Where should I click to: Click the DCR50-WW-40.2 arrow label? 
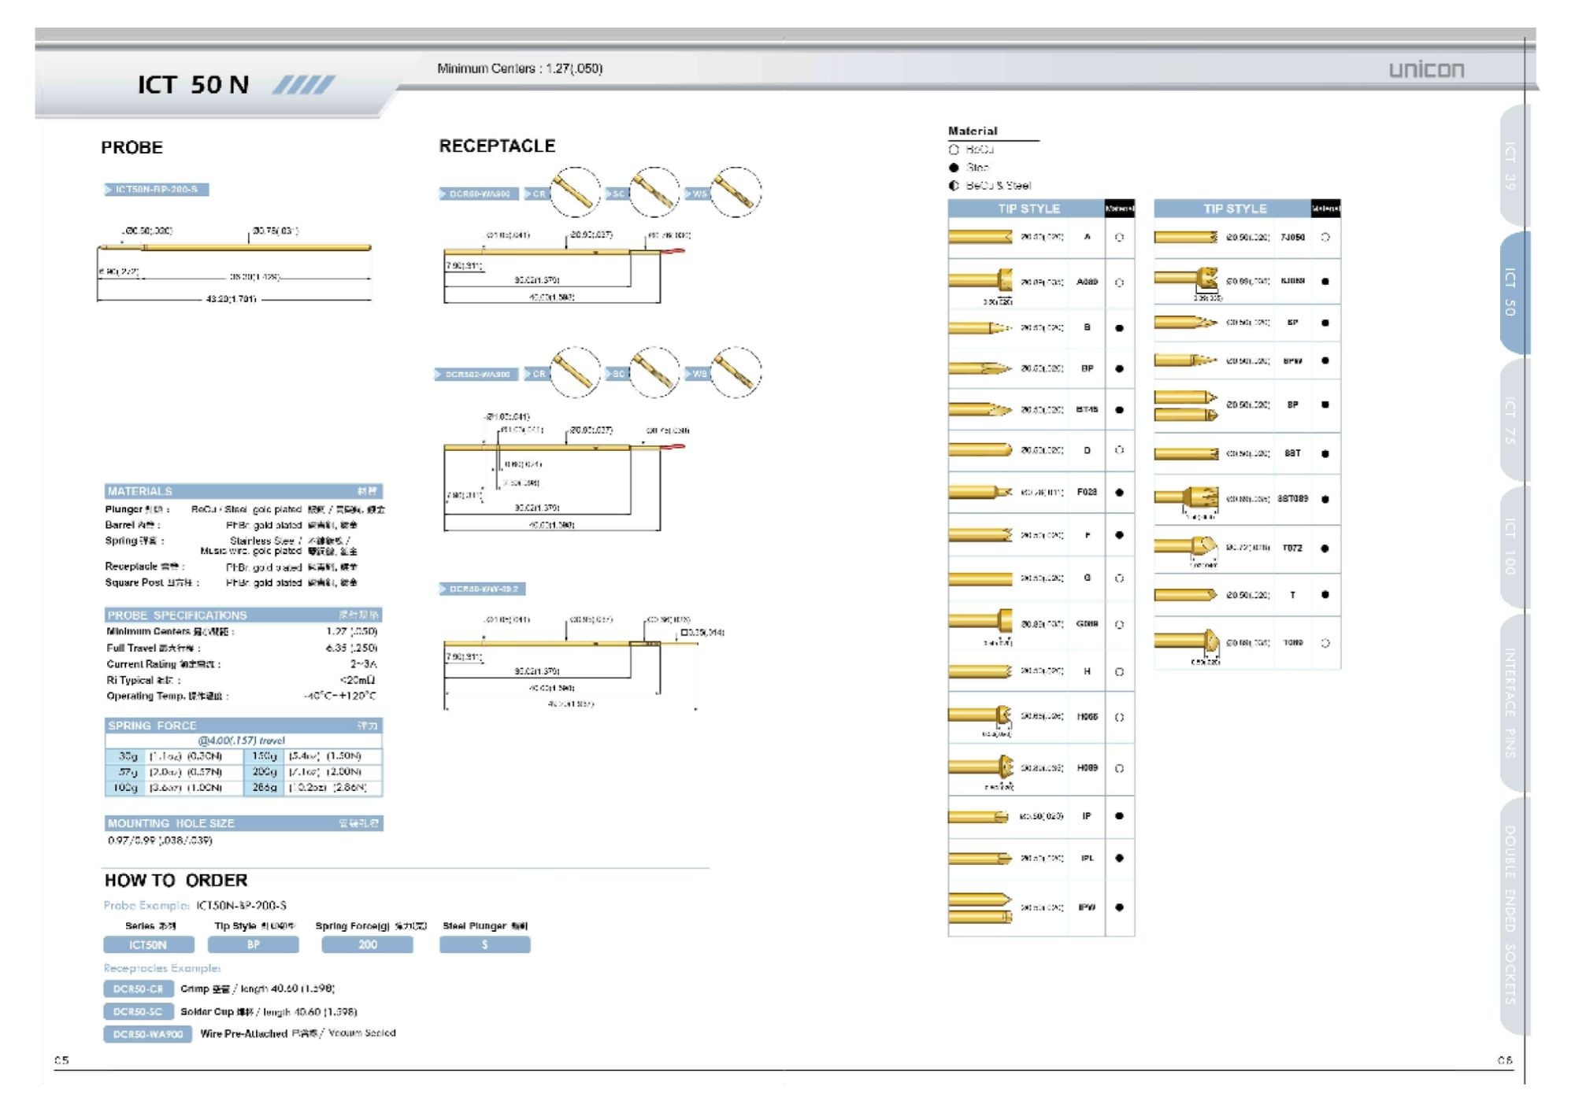click(x=483, y=589)
